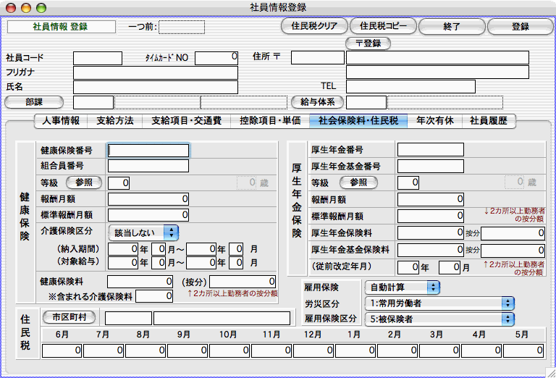The height and width of the screenshot is (378, 556).
Task: Open the 給与体系 selector button
Action: click(x=316, y=102)
